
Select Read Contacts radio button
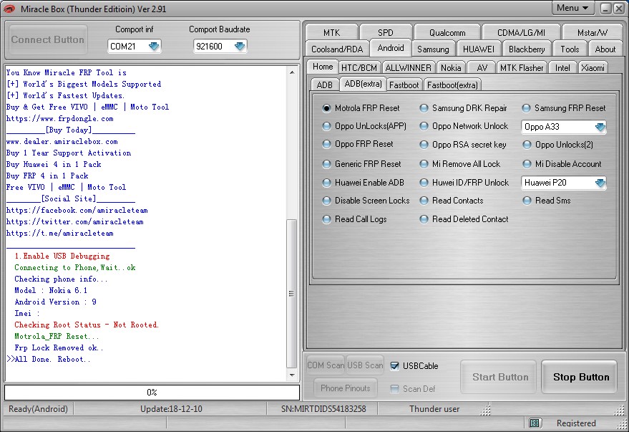point(424,201)
